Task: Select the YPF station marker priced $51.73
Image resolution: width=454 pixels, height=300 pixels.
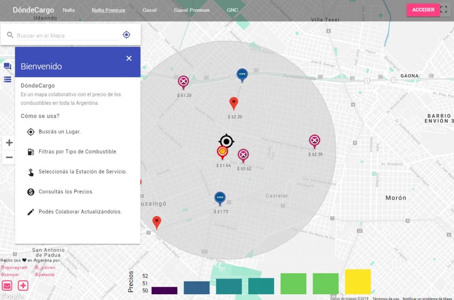Action: pyautogui.click(x=220, y=198)
